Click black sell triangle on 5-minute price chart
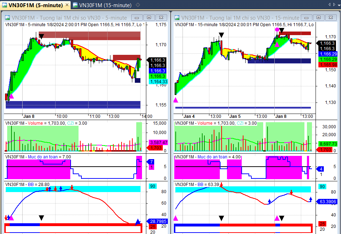 (41, 36)
